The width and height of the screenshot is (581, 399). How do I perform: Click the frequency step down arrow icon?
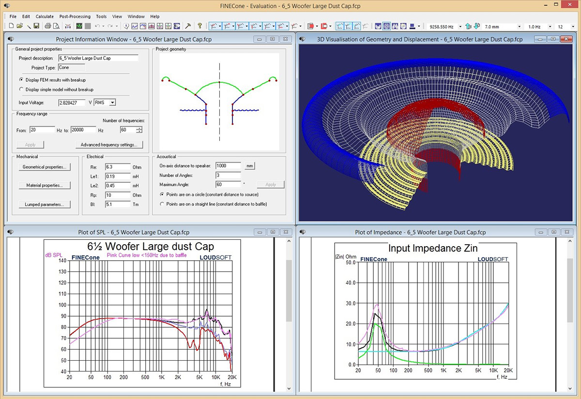click(x=477, y=26)
